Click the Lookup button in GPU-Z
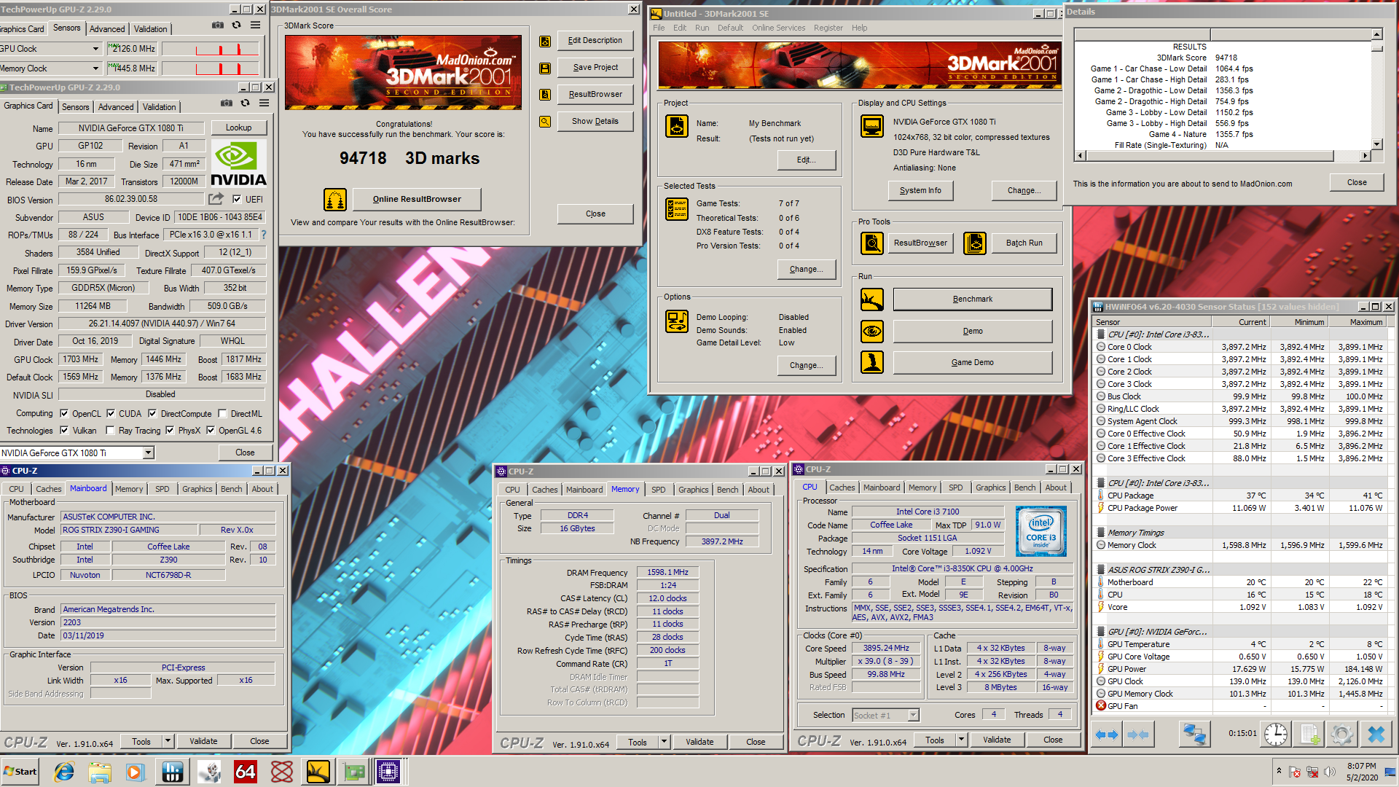Viewport: 1399px width, 787px height. click(x=238, y=128)
